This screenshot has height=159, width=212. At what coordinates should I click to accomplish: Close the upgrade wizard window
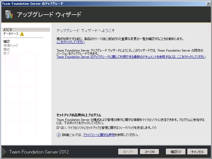point(208,4)
